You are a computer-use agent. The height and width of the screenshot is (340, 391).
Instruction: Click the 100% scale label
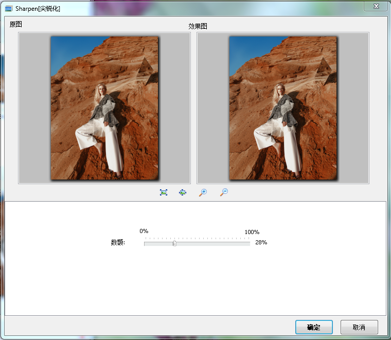(252, 232)
